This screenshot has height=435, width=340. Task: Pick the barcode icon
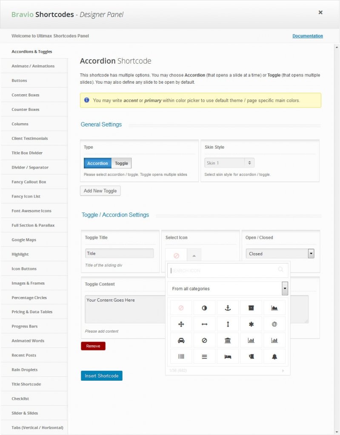pos(181,356)
